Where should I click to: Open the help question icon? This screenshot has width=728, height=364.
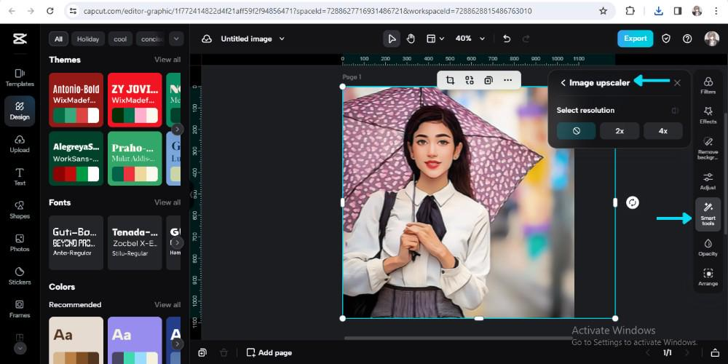(688, 39)
